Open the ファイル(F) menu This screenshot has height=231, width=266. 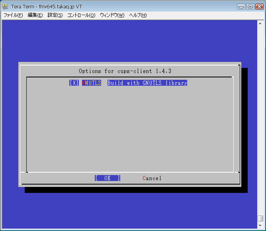pos(13,15)
